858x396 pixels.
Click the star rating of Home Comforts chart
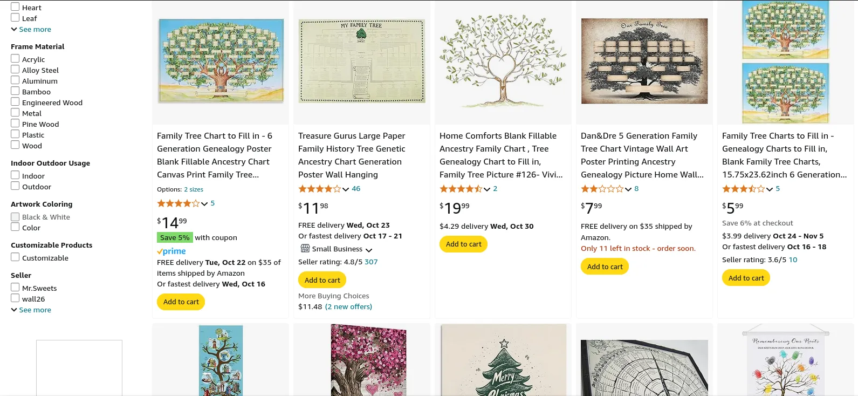(461, 189)
